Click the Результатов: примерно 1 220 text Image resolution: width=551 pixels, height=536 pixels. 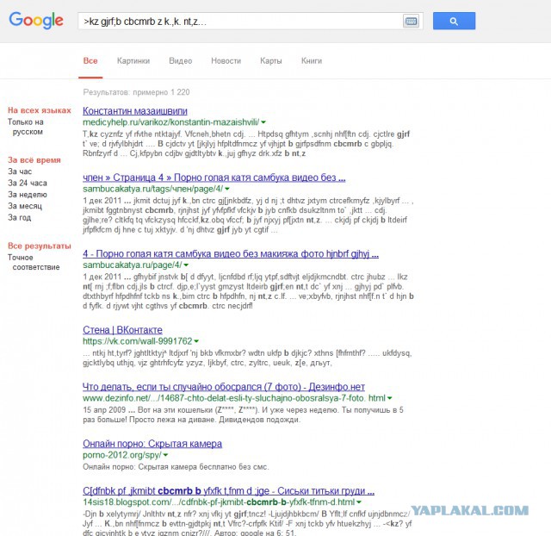[136, 92]
